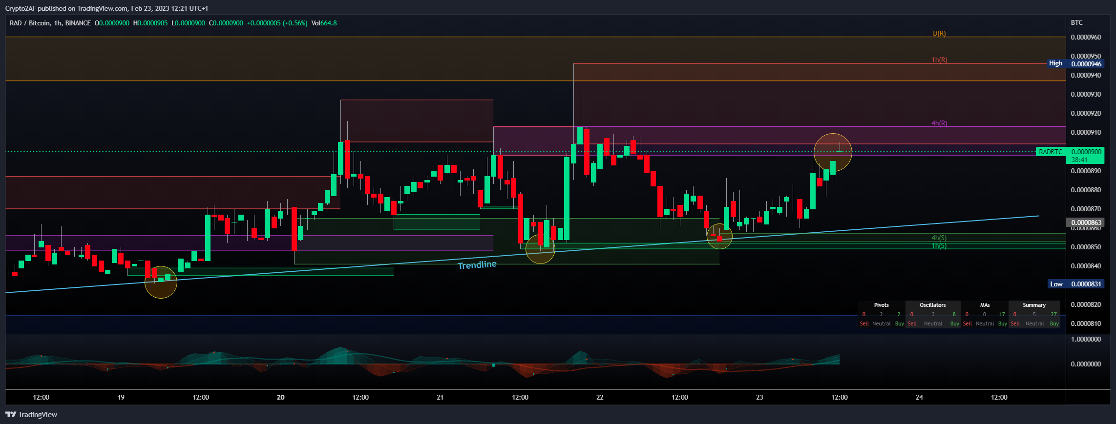Click the date label 24 on time axis
The height and width of the screenshot is (424, 1116).
point(919,397)
